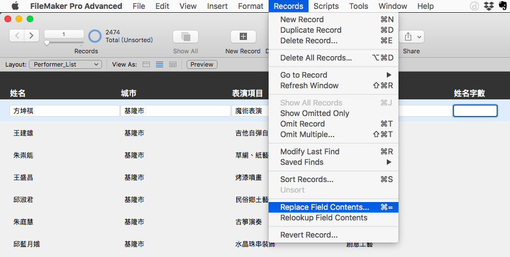Open the Layout Performer_List dropdown
This screenshot has height=257, width=510.
(65, 64)
